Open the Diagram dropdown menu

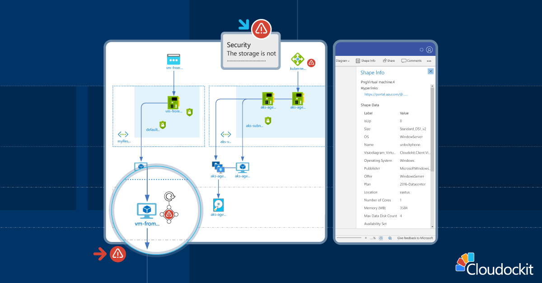coord(343,61)
